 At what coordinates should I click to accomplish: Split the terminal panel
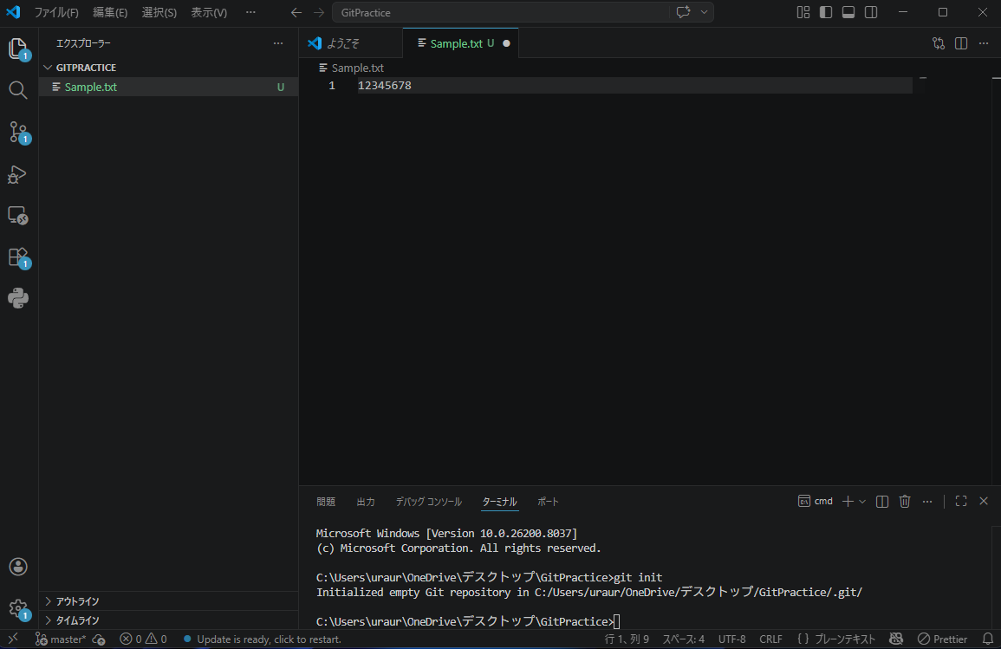(x=882, y=501)
